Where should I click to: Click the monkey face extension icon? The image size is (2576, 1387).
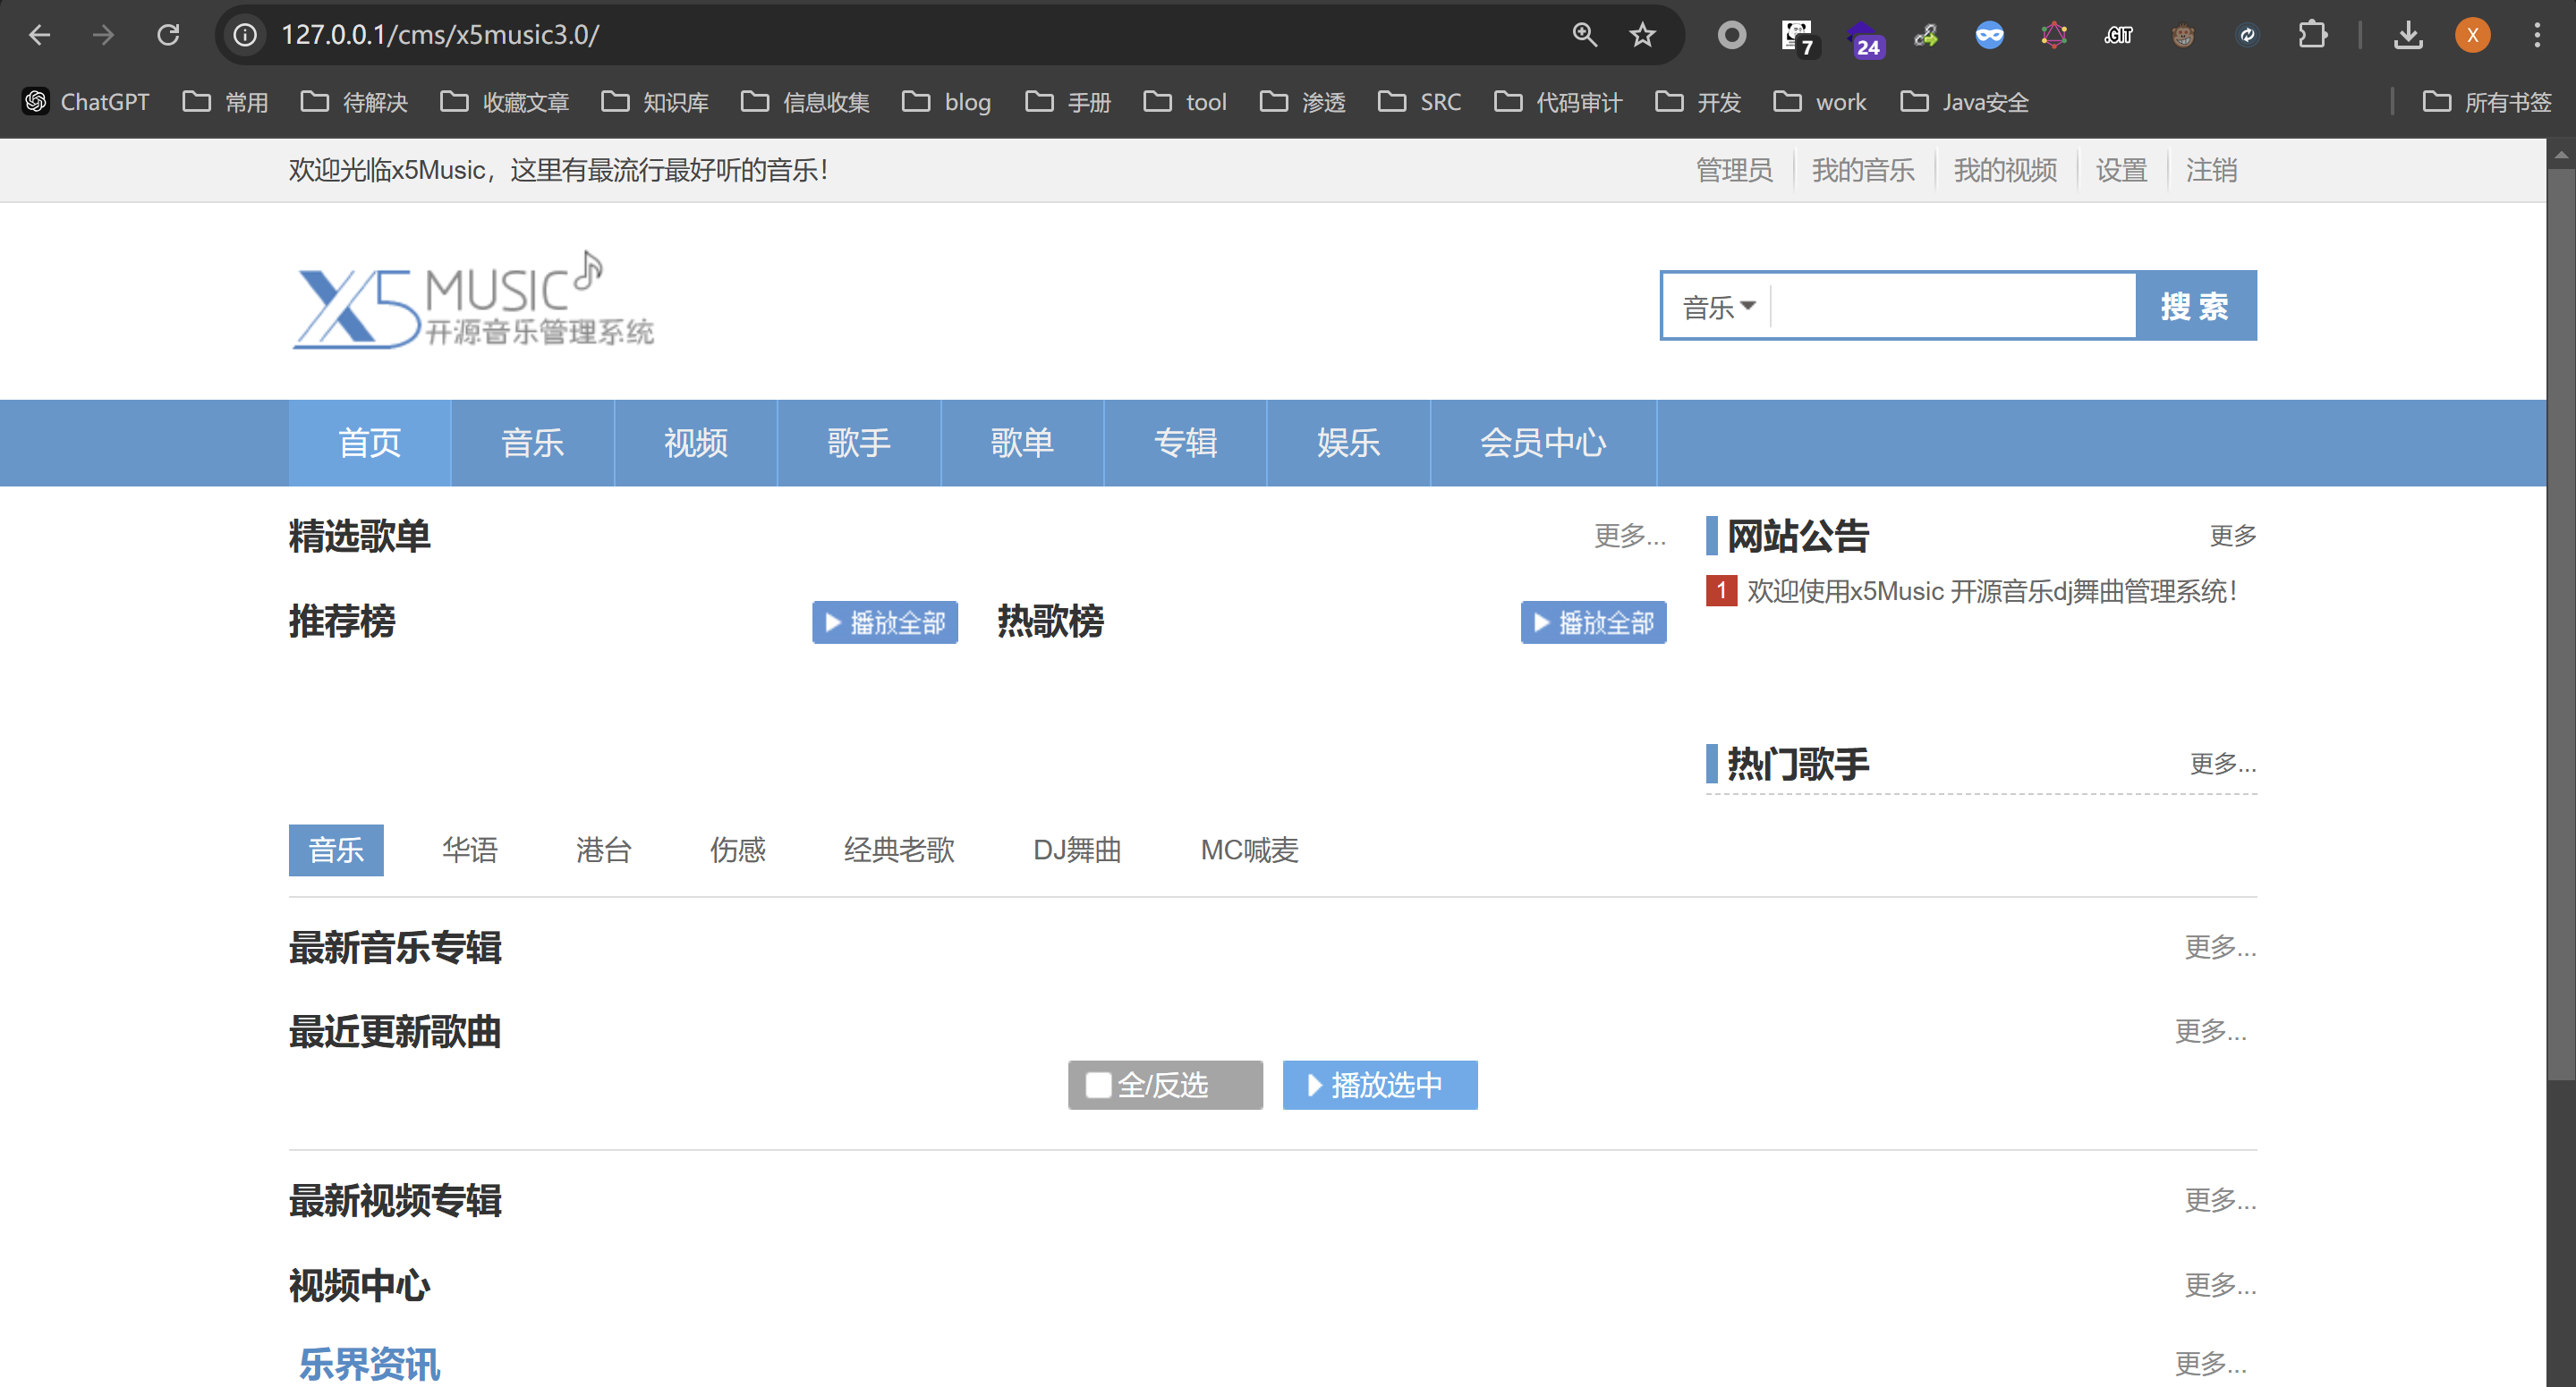(x=2183, y=36)
